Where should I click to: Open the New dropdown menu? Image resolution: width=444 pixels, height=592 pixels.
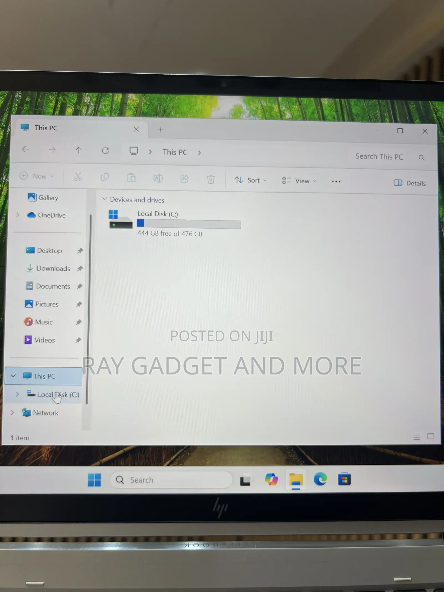click(37, 176)
